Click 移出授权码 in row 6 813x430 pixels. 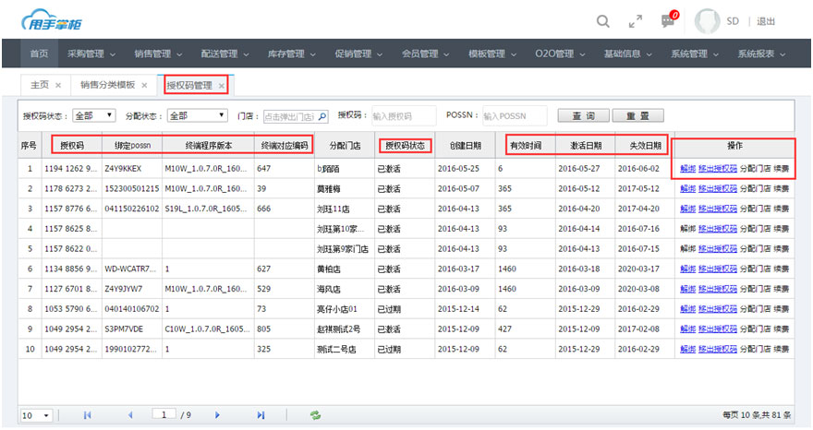pyautogui.click(x=718, y=269)
